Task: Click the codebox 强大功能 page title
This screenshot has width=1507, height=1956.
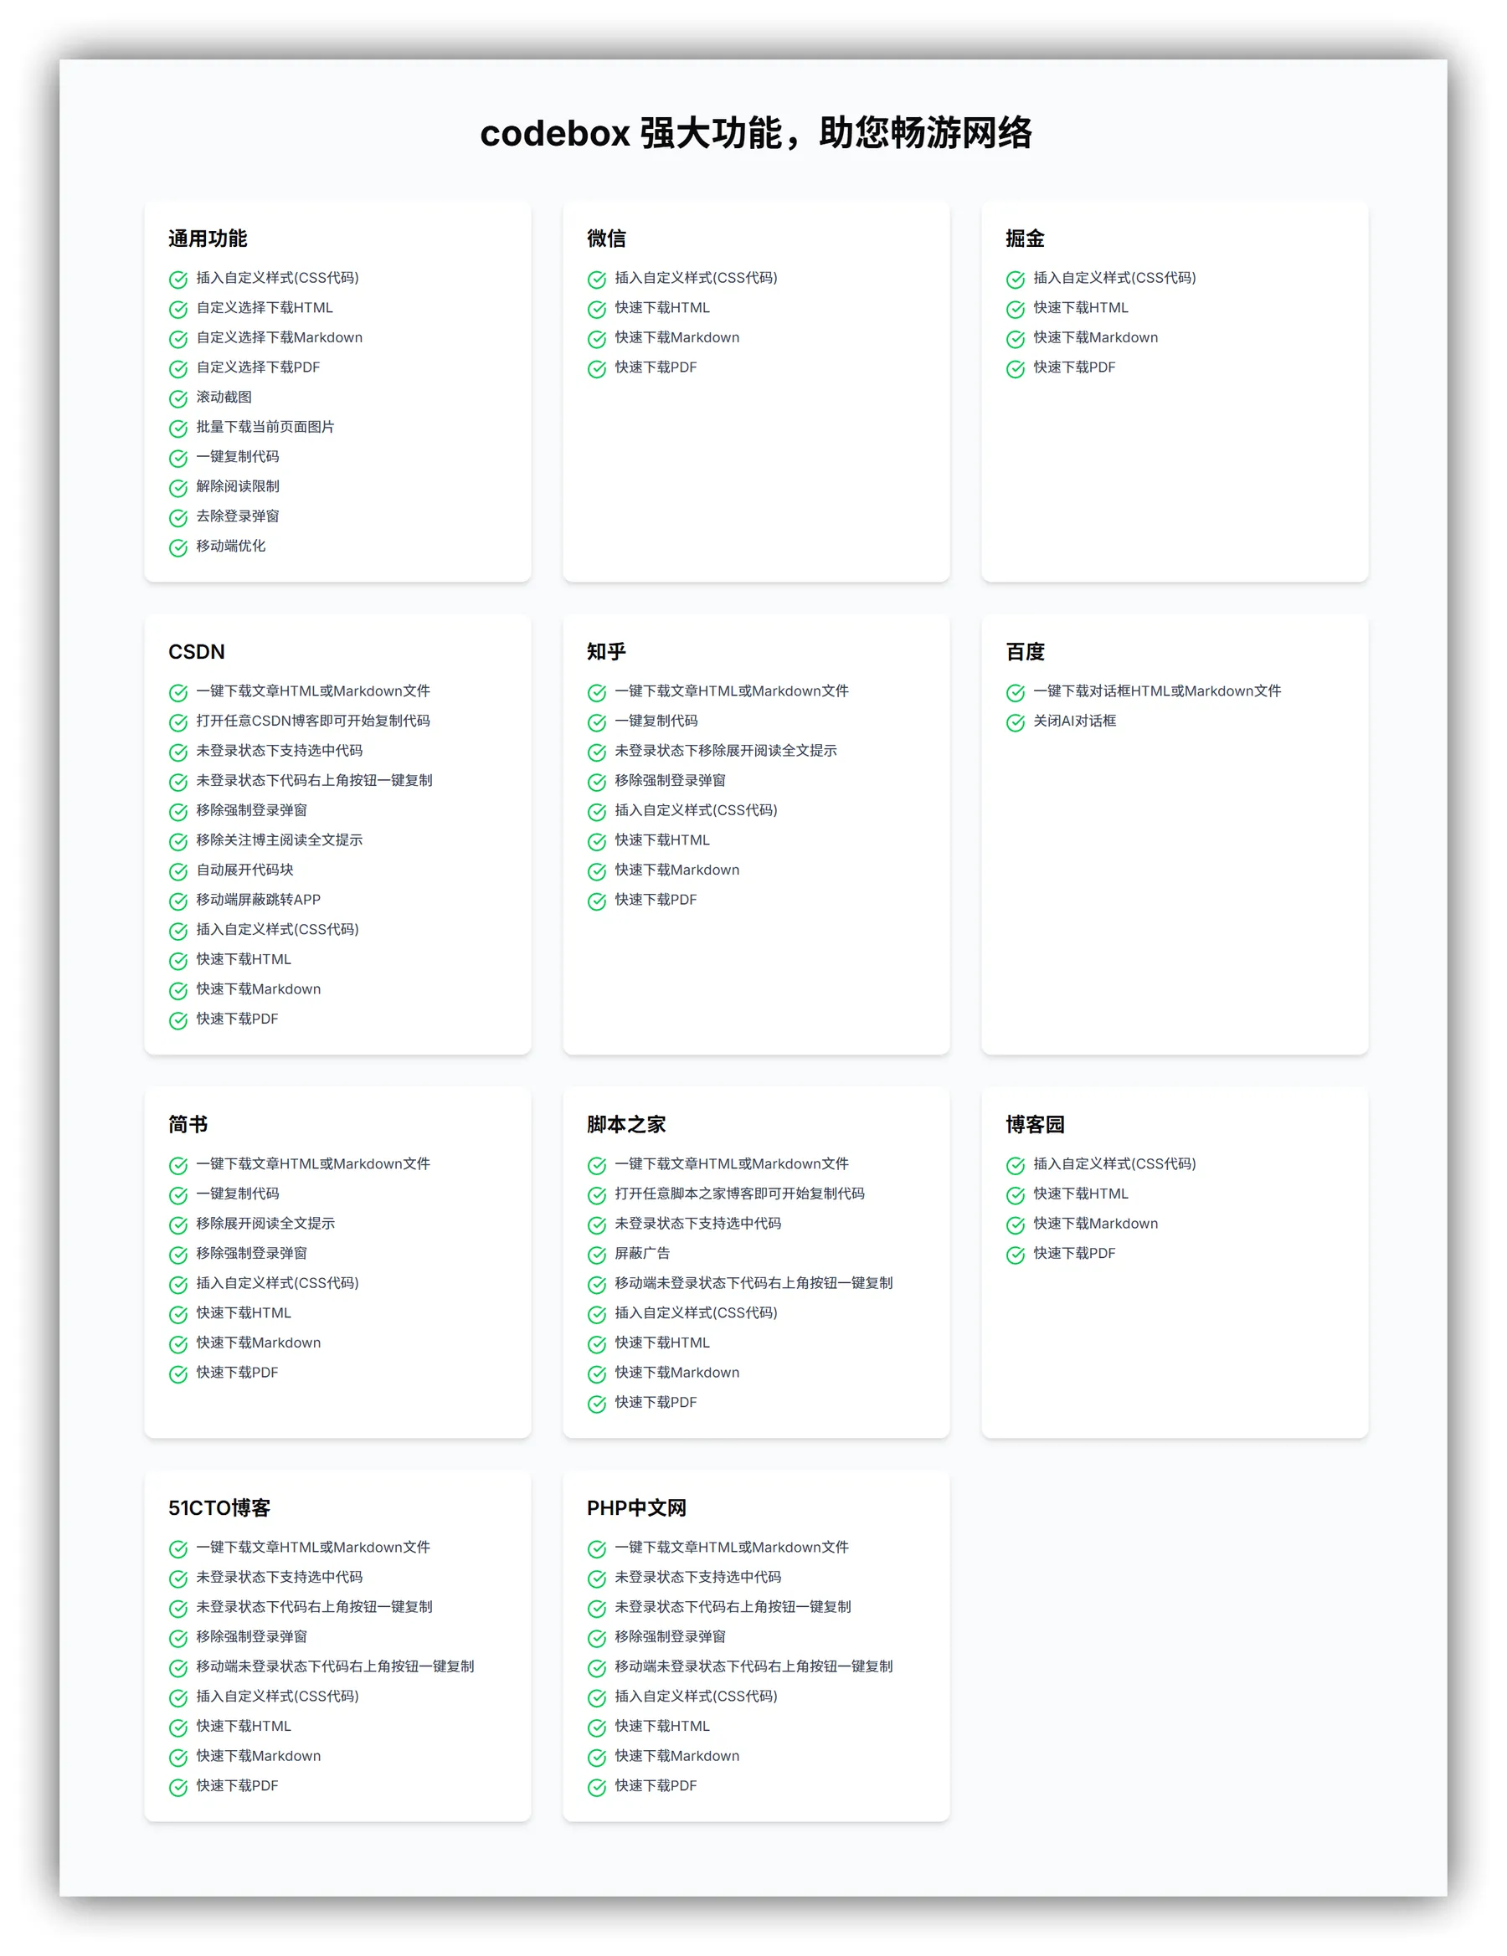Action: (x=755, y=133)
